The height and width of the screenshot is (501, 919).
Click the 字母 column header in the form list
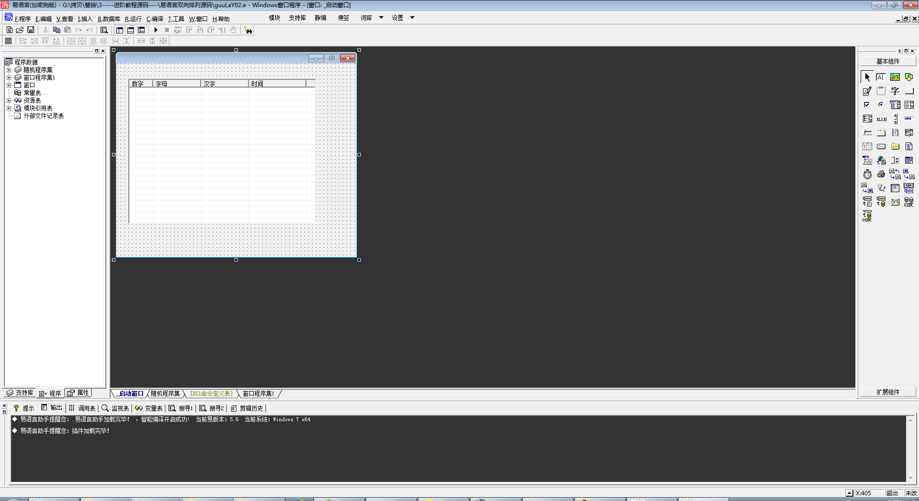coord(177,84)
